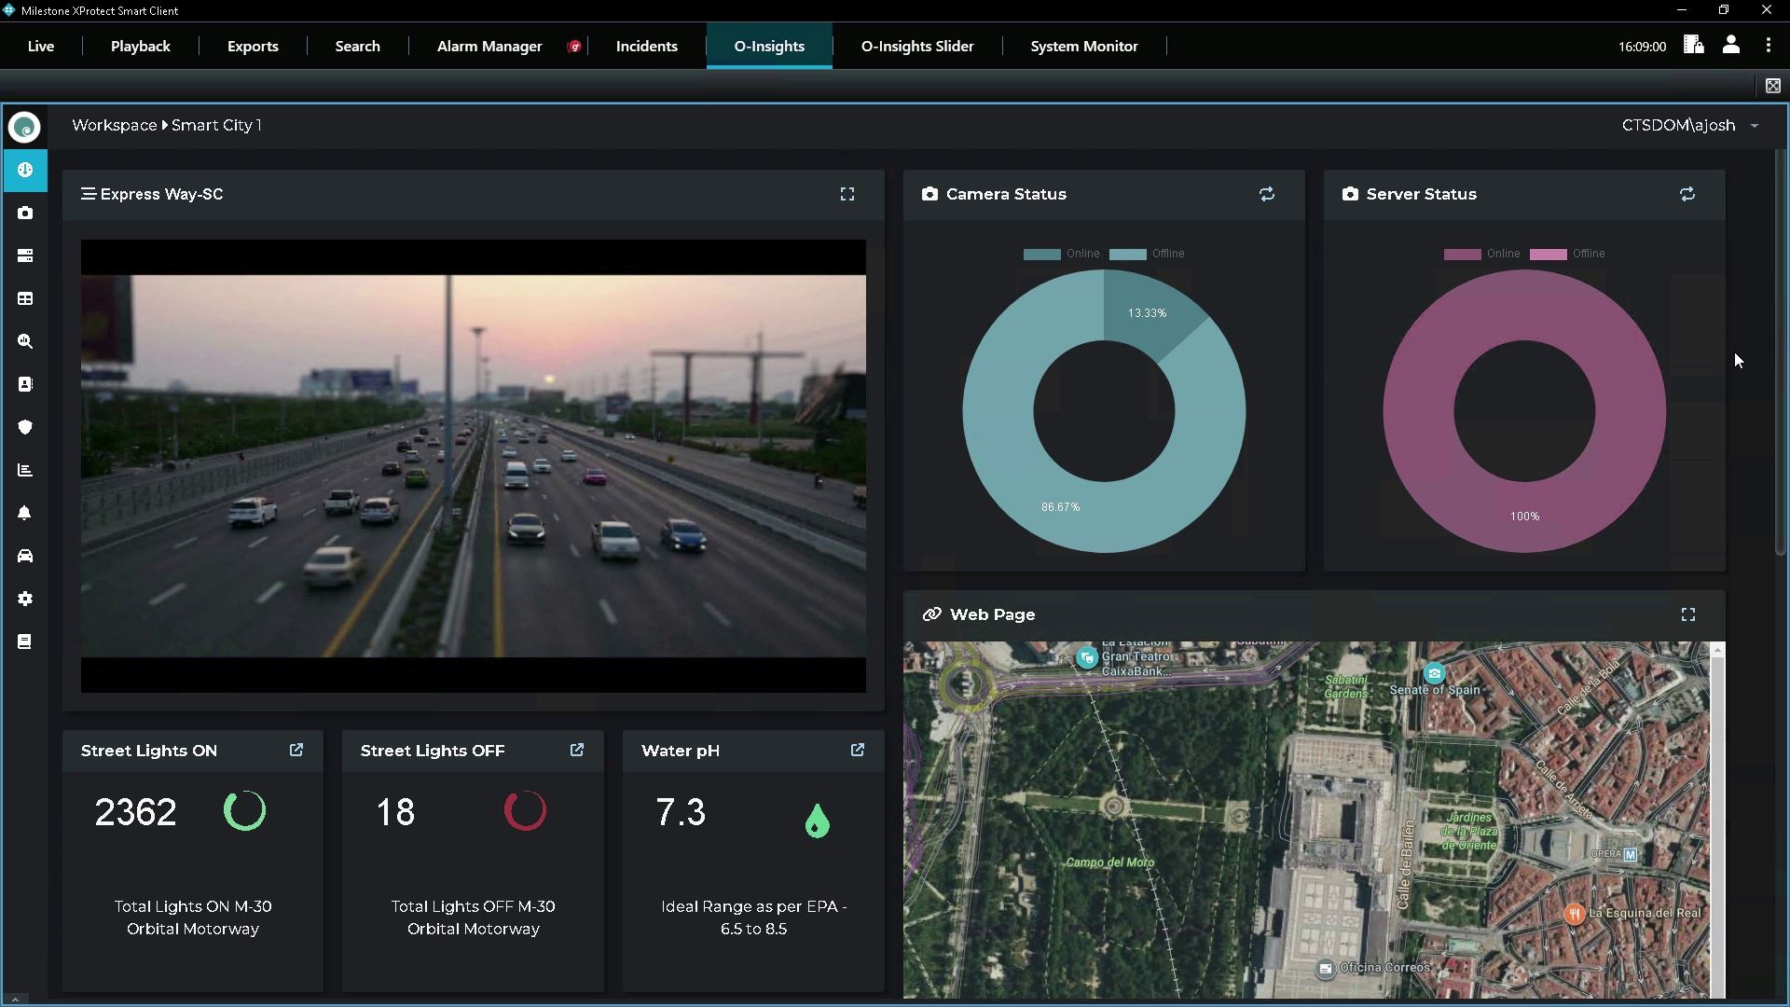
Task: Click the Street Lights OFF value 18
Action: (x=395, y=812)
